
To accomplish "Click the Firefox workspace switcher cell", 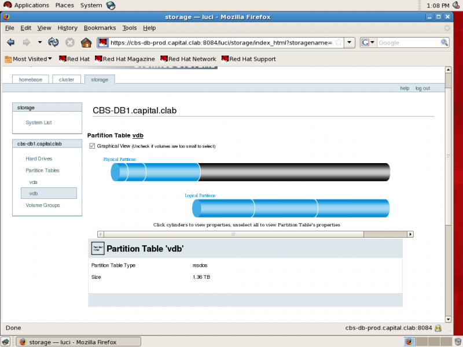I will [409, 342].
